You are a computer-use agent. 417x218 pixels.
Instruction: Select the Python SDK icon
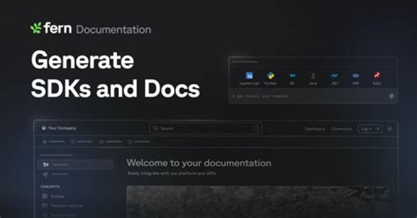pyautogui.click(x=270, y=76)
